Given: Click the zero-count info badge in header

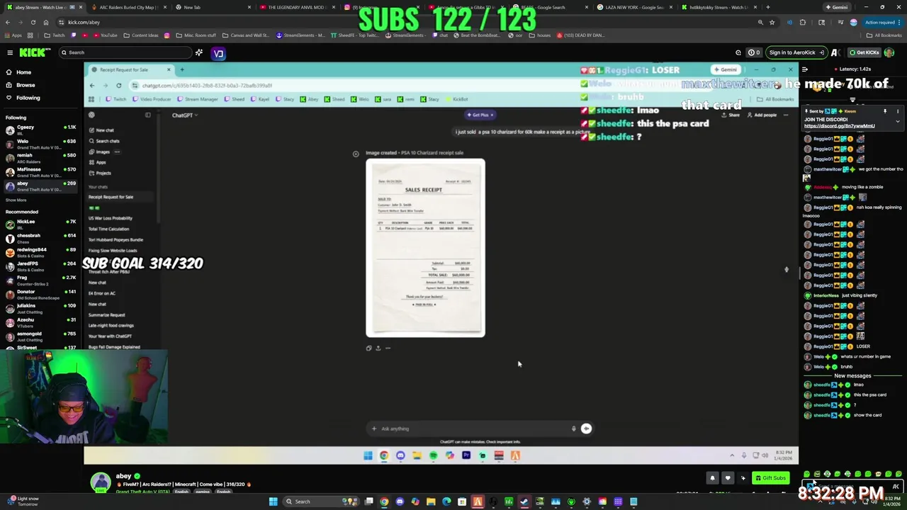Looking at the screenshot, I should coord(755,52).
